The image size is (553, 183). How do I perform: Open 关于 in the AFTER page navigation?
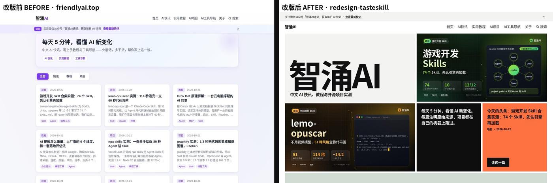coord(528,27)
